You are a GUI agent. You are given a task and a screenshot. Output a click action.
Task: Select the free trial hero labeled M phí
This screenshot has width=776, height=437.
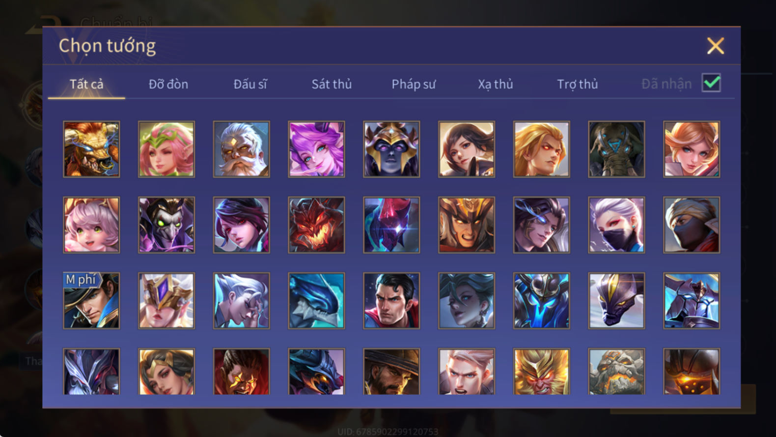pyautogui.click(x=91, y=301)
